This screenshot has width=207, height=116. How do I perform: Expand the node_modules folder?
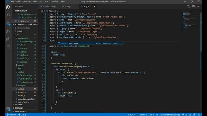24,28
